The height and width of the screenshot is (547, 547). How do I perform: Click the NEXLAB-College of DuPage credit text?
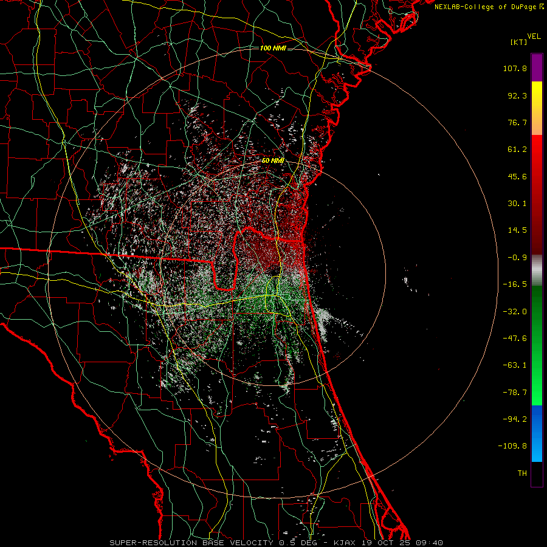pyautogui.click(x=485, y=7)
